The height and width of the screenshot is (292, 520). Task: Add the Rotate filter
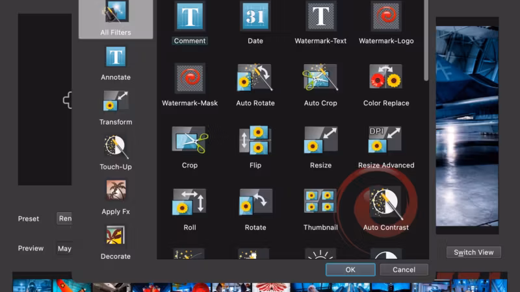[x=255, y=209]
